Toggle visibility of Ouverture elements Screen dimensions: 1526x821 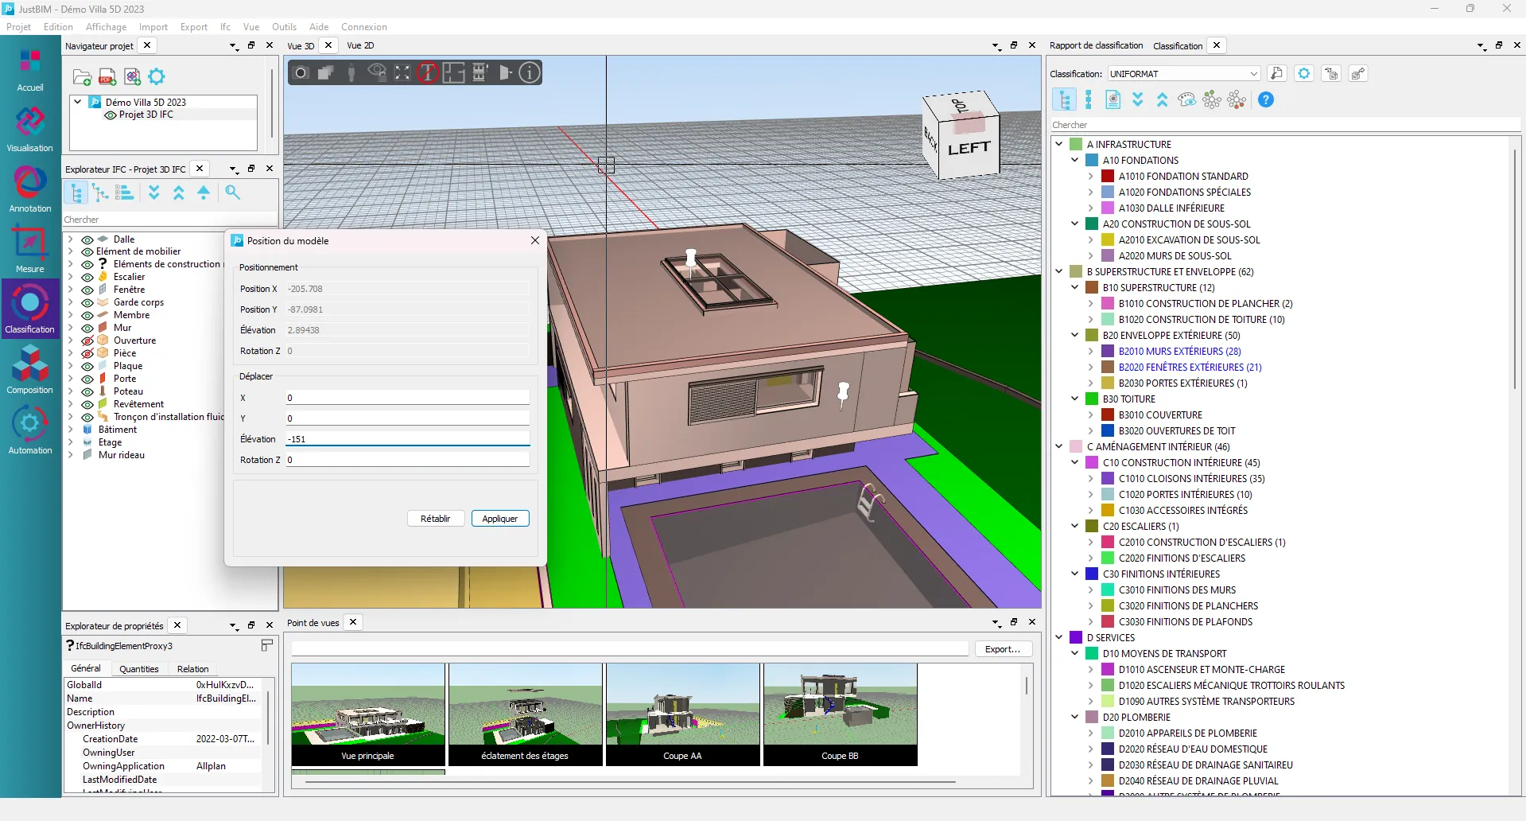(x=87, y=340)
